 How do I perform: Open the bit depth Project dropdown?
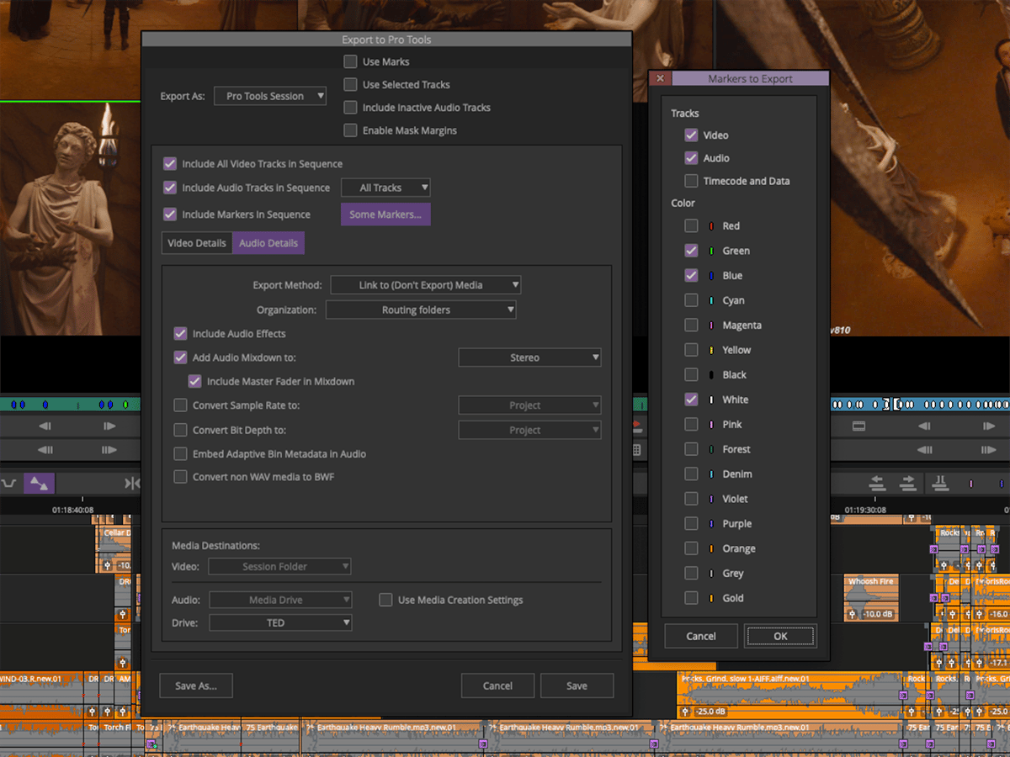(529, 430)
